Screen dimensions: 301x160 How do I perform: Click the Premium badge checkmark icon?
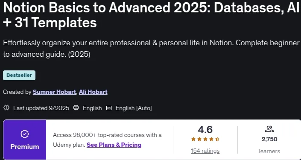pyautogui.click(x=25, y=134)
